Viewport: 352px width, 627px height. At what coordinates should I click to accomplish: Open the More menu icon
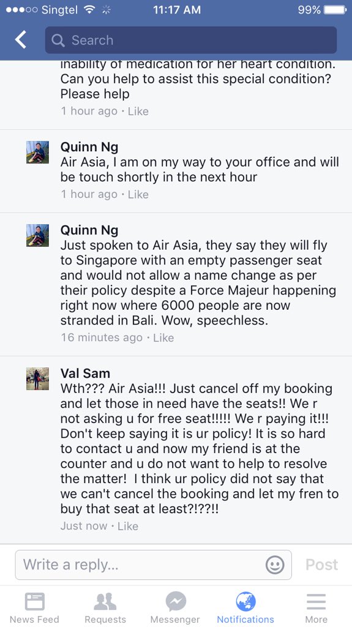click(316, 601)
